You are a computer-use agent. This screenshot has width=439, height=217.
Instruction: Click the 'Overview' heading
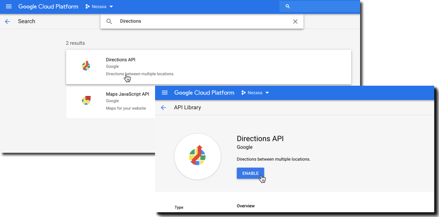[246, 206]
